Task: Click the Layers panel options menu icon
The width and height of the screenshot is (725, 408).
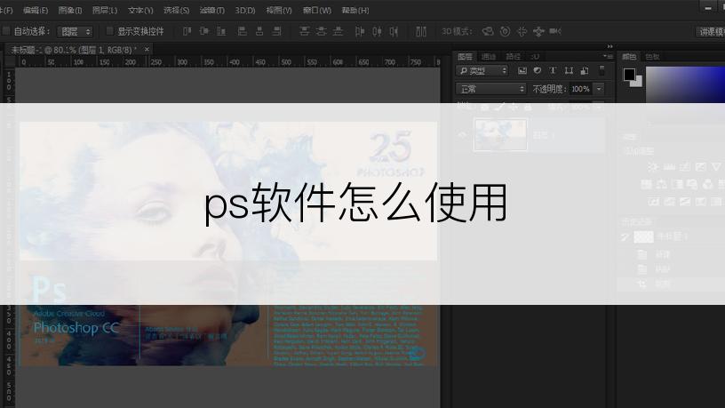Action: click(x=607, y=55)
